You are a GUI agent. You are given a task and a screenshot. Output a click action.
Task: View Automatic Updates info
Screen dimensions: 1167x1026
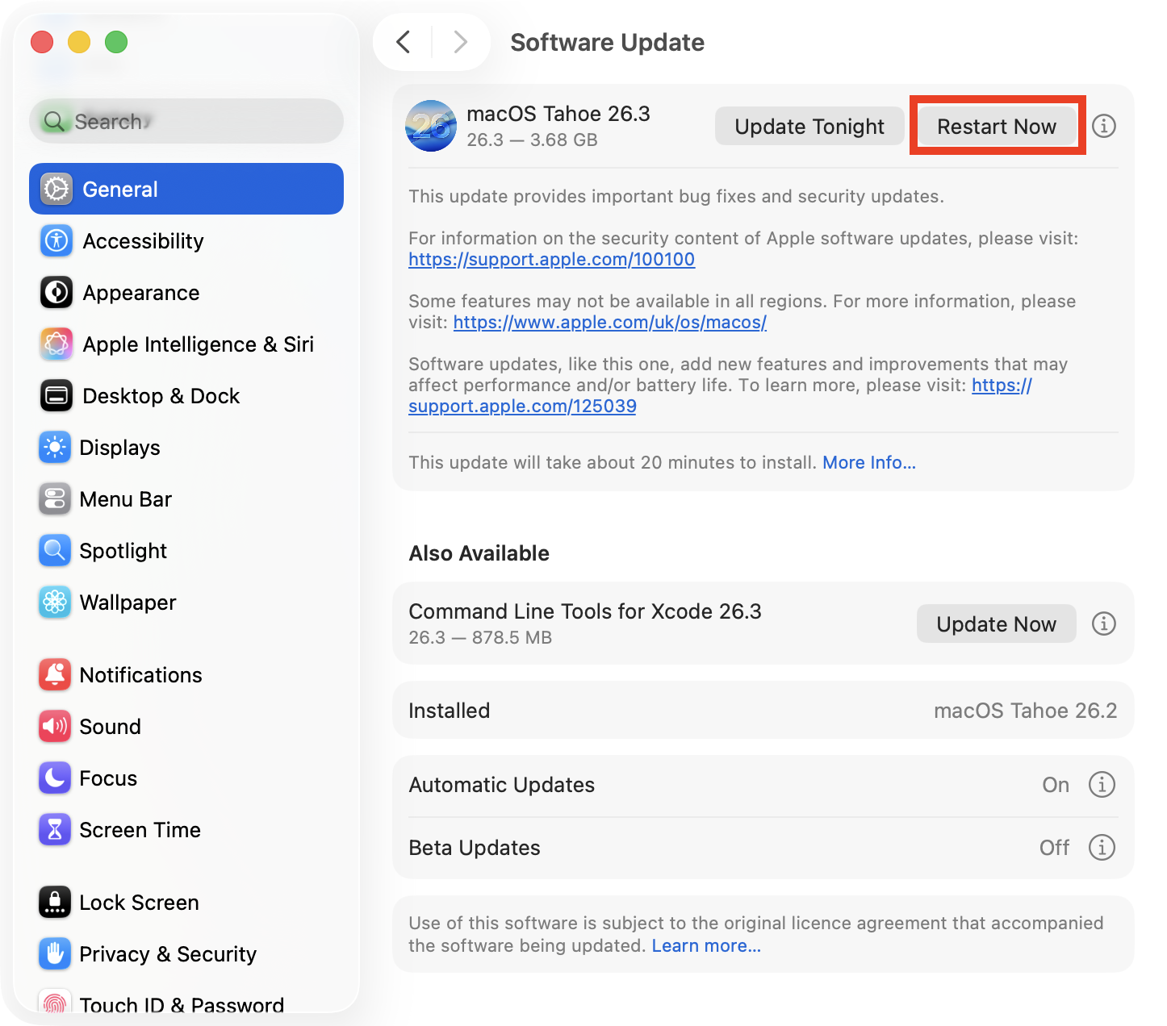tap(1102, 785)
